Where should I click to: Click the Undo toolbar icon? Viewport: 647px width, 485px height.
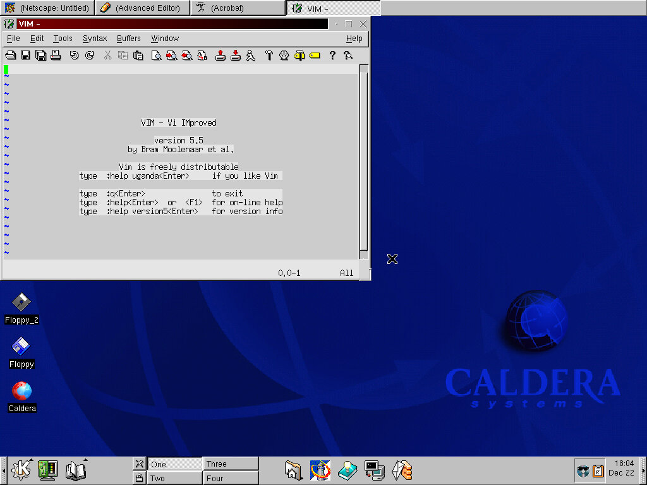[x=74, y=56]
